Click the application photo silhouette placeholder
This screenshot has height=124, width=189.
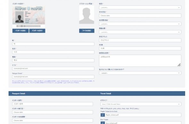coord(86,15)
